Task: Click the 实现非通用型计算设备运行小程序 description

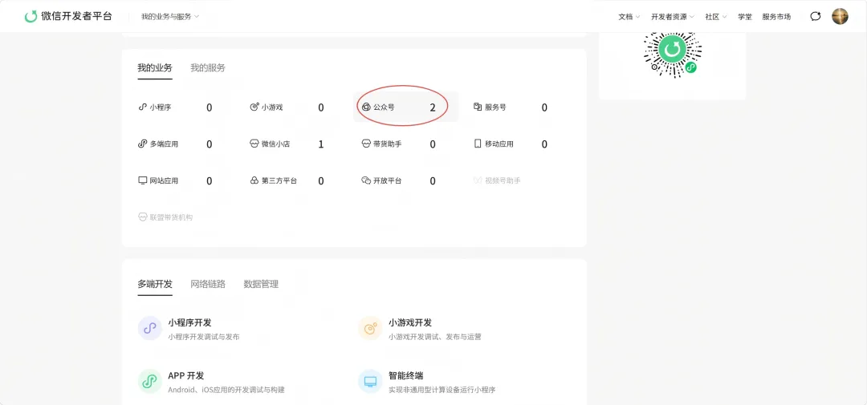Action: point(442,390)
